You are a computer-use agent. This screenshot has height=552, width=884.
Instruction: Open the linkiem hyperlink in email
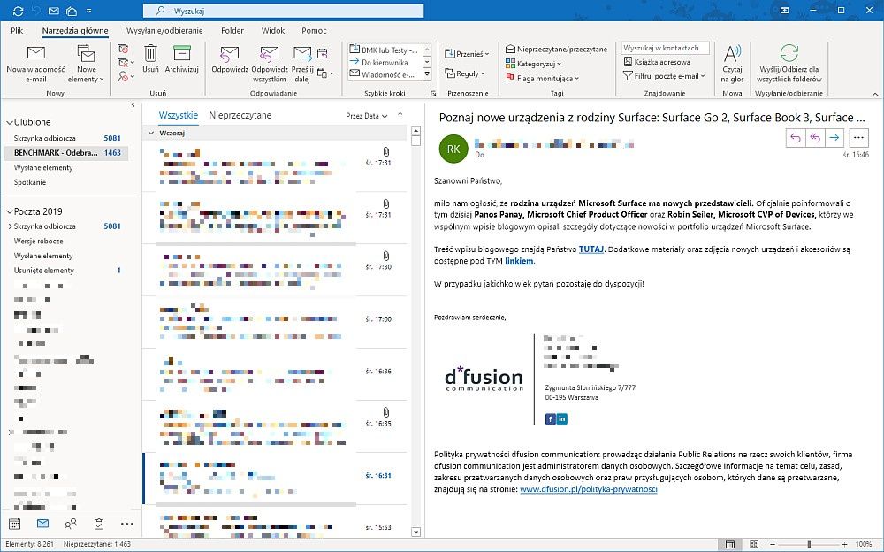coord(519,261)
